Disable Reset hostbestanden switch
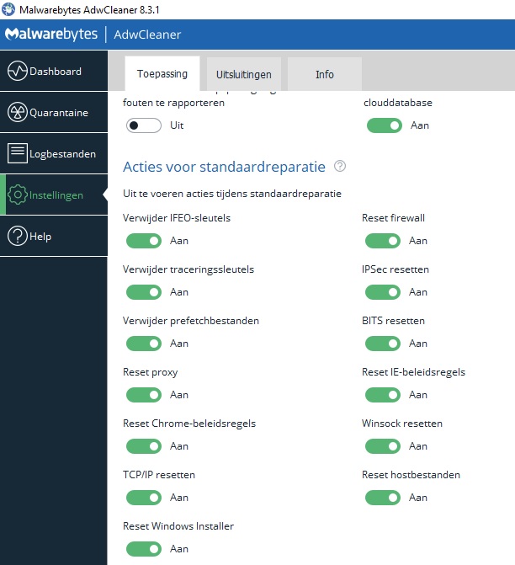 pyautogui.click(x=383, y=498)
